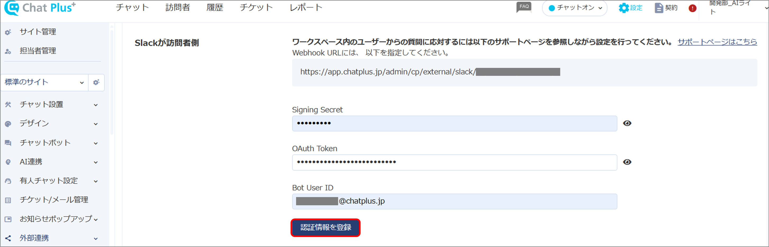Click the Signing Secret label

pyautogui.click(x=317, y=110)
